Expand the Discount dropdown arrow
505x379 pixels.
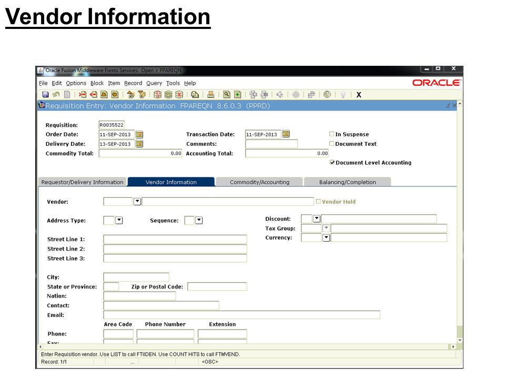[x=317, y=218]
